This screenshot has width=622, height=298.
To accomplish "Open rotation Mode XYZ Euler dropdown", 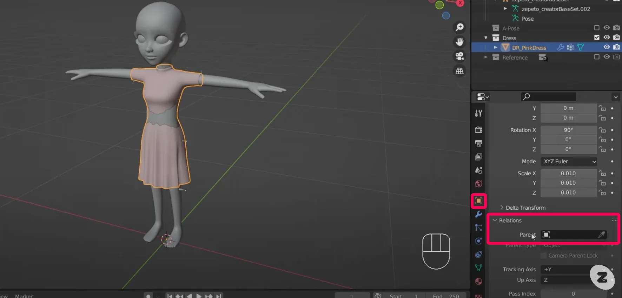I will 569,161.
